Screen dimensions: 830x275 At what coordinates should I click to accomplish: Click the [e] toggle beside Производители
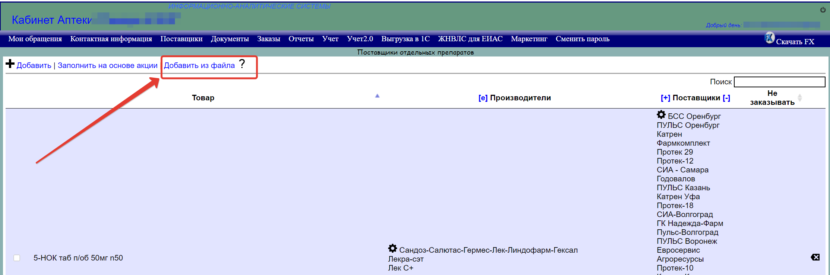[x=483, y=98]
